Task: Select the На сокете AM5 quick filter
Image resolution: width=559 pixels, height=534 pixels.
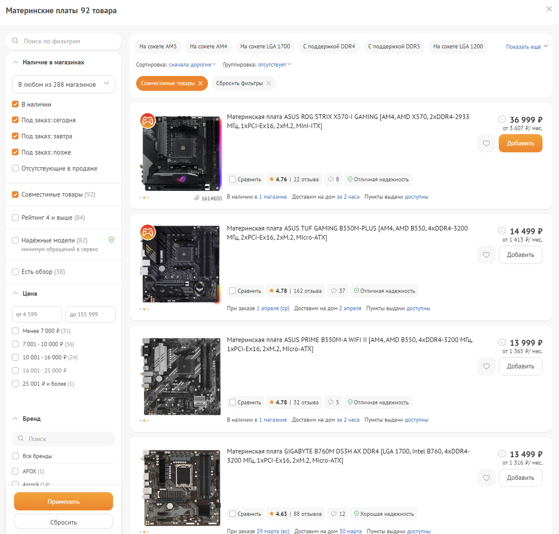Action: click(x=158, y=47)
